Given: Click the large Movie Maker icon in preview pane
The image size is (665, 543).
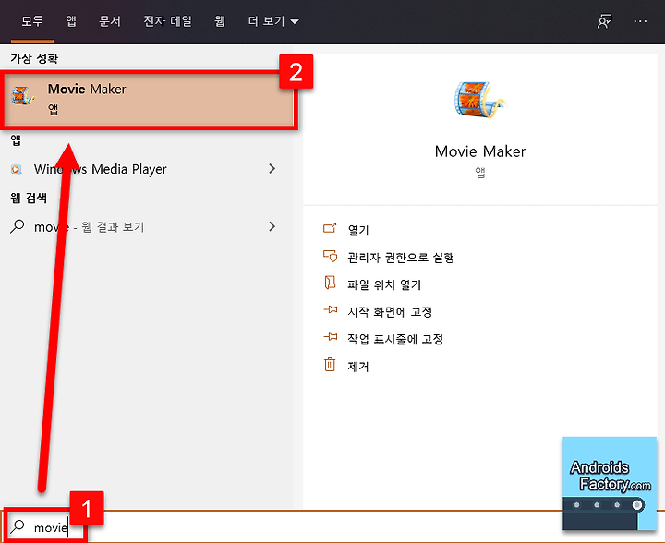Looking at the screenshot, I should point(479,99).
